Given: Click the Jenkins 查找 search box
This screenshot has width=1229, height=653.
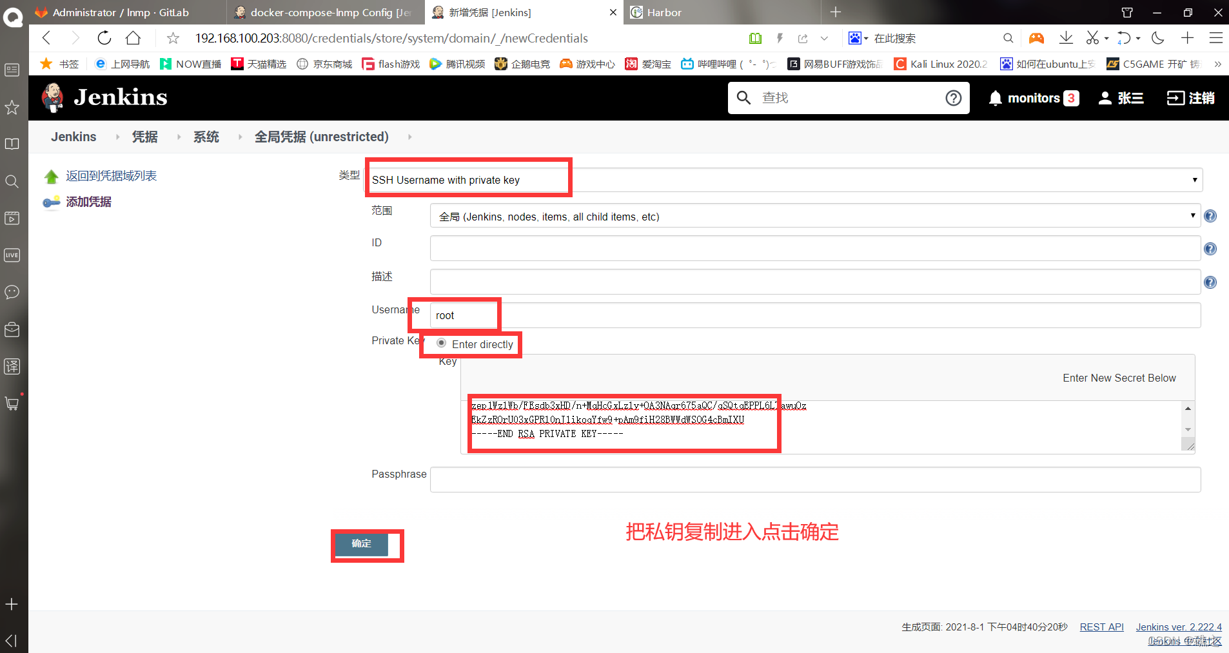Looking at the screenshot, I should point(849,98).
